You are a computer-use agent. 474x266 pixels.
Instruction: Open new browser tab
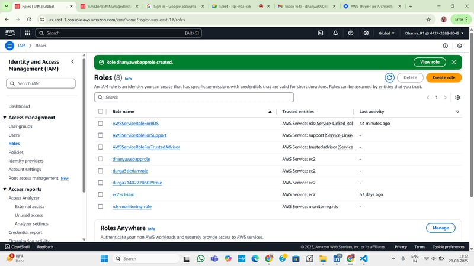click(x=411, y=6)
